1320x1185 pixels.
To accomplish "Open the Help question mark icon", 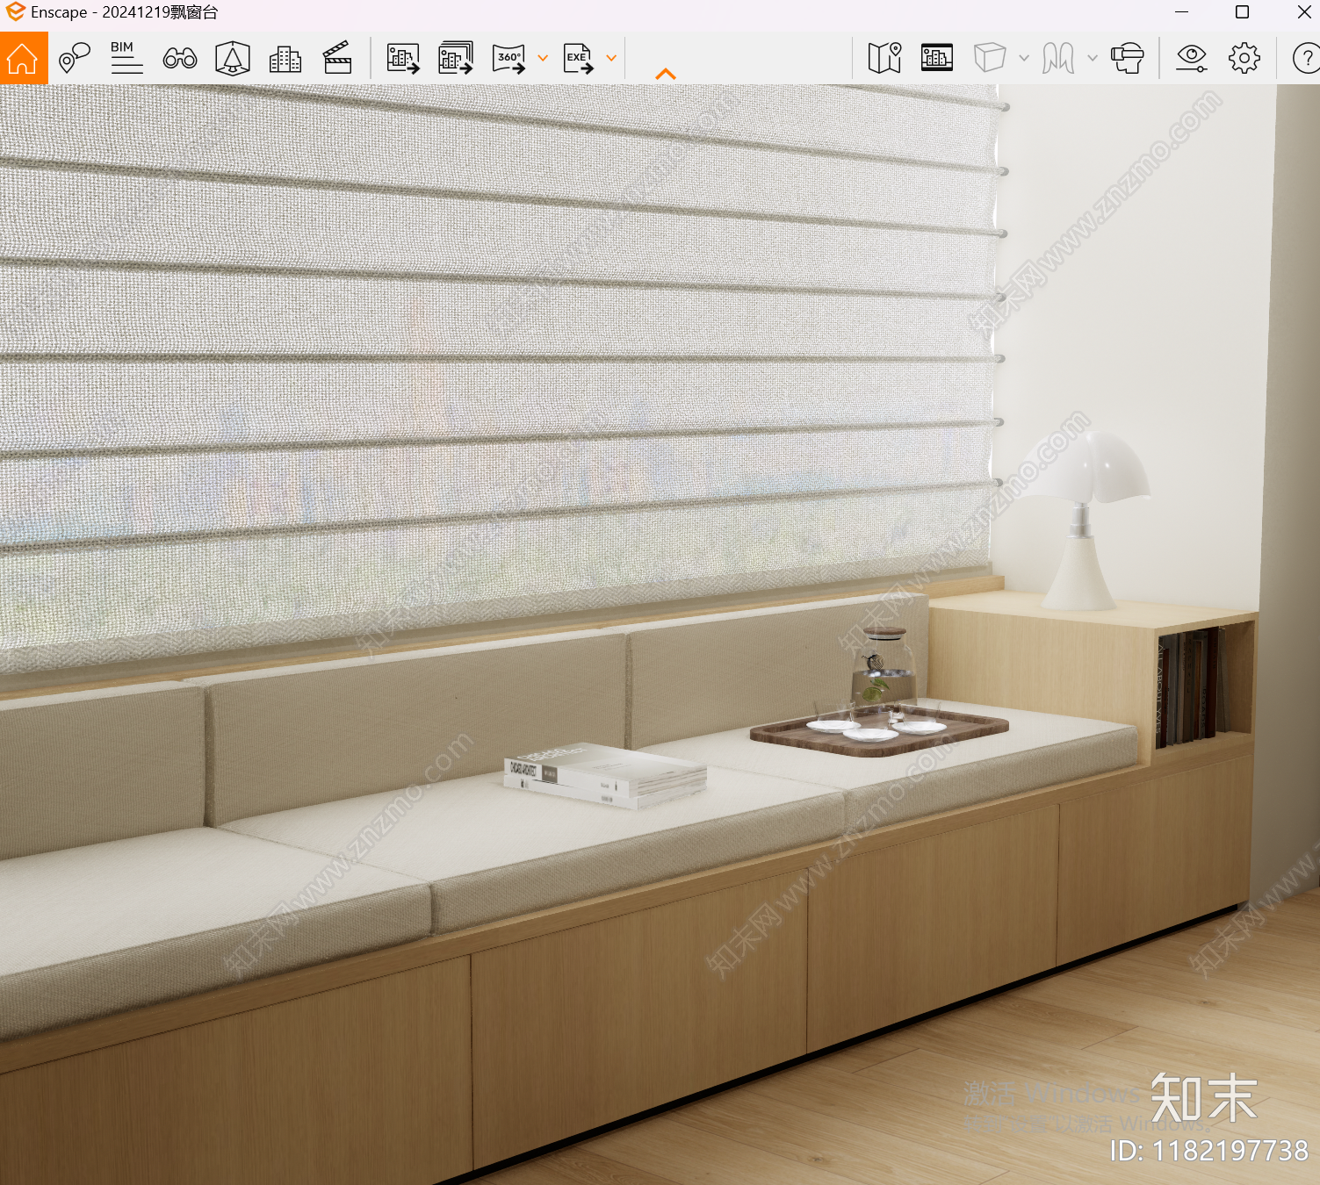I will tap(1306, 59).
